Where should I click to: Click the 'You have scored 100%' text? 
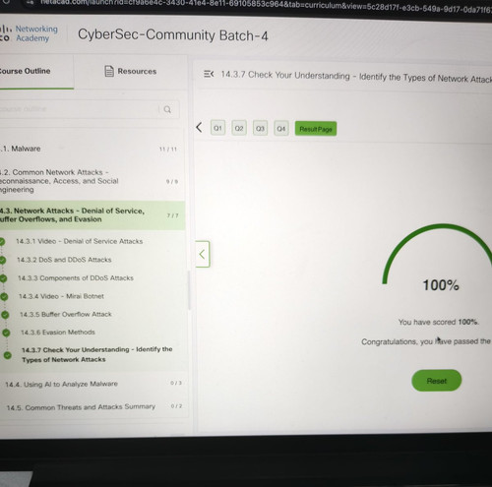tap(439, 322)
